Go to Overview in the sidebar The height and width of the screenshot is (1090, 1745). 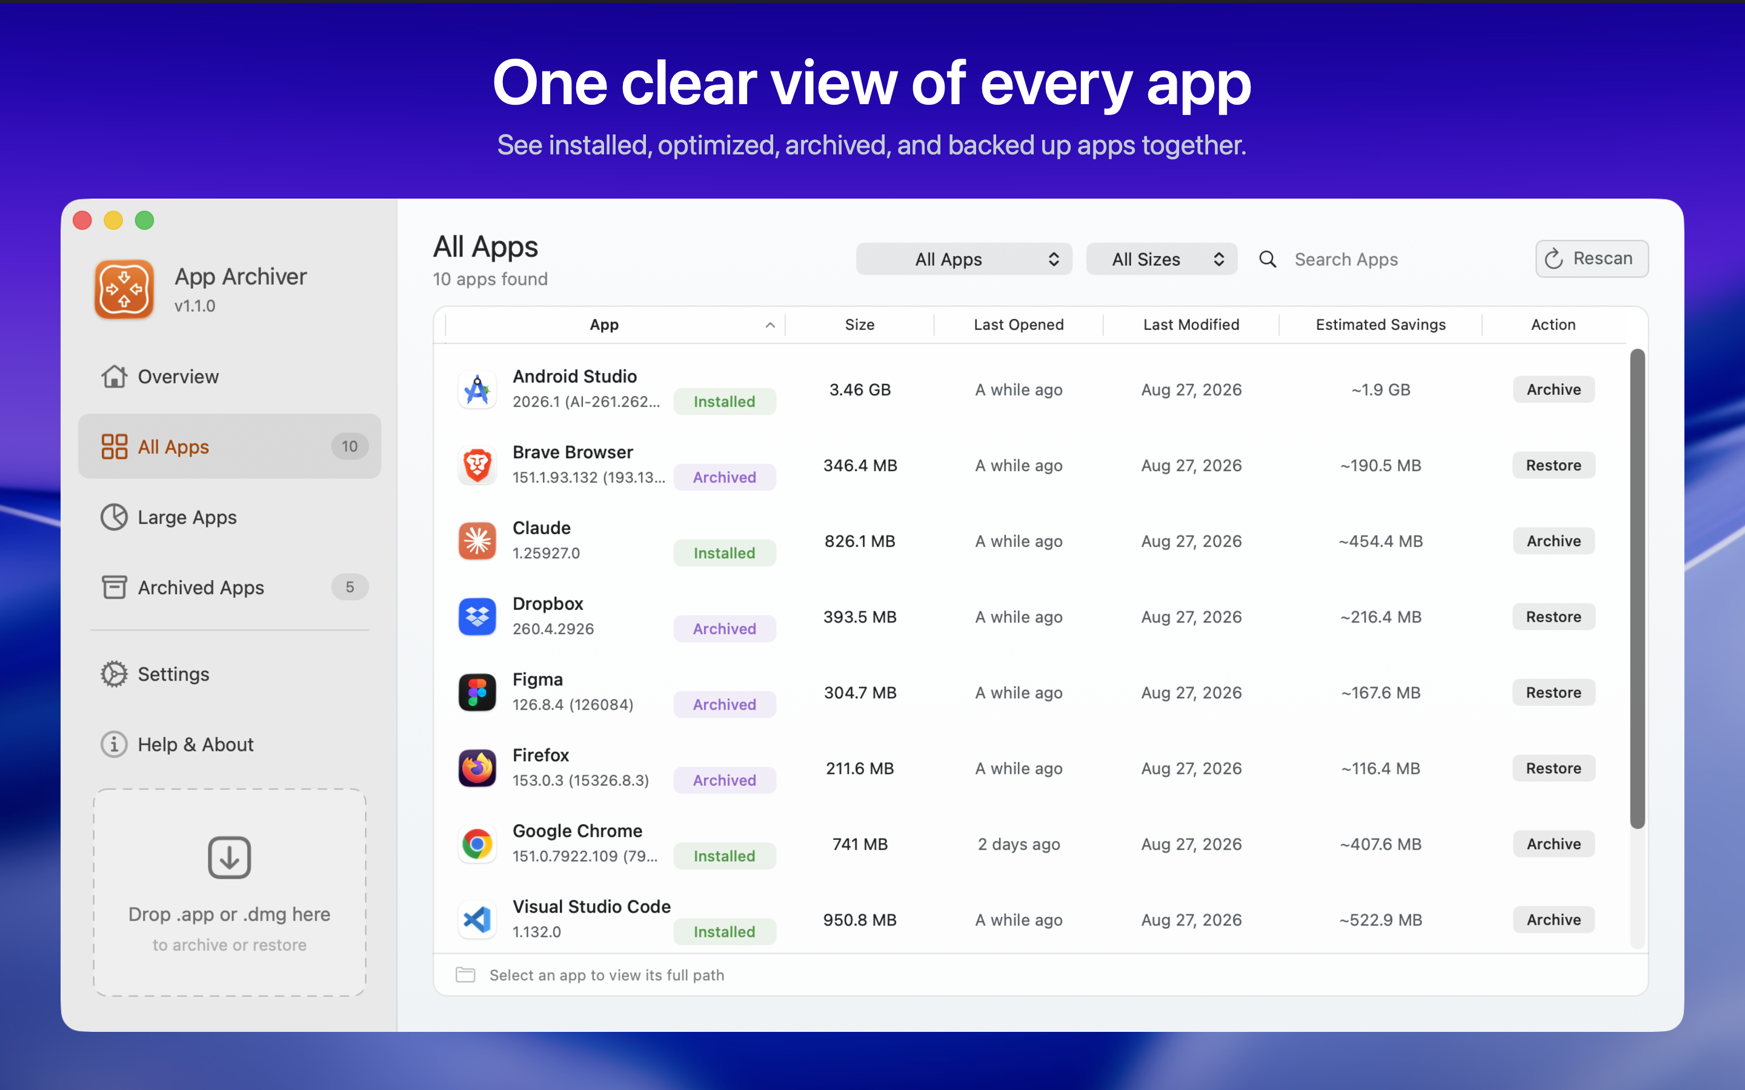pos(229,376)
